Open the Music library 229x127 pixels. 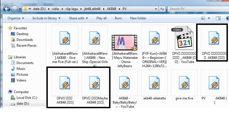coord(21,69)
